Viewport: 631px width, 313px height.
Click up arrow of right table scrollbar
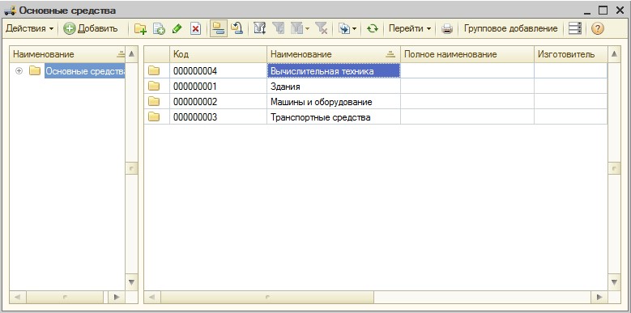tap(614, 54)
